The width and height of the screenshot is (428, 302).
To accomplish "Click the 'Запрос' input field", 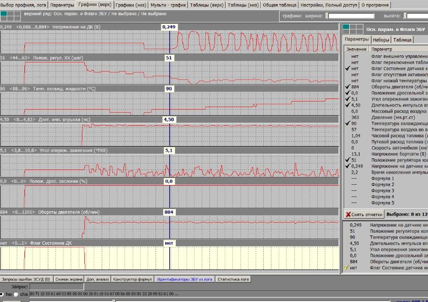I will pos(56,287).
